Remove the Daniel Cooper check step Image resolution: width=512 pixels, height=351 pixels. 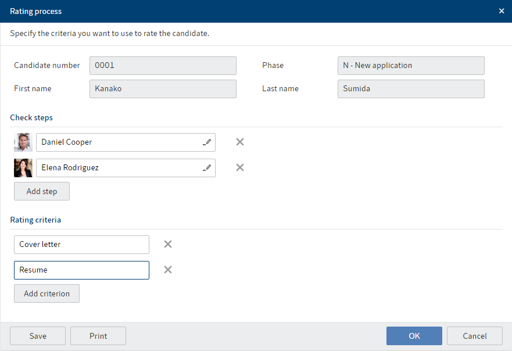239,142
